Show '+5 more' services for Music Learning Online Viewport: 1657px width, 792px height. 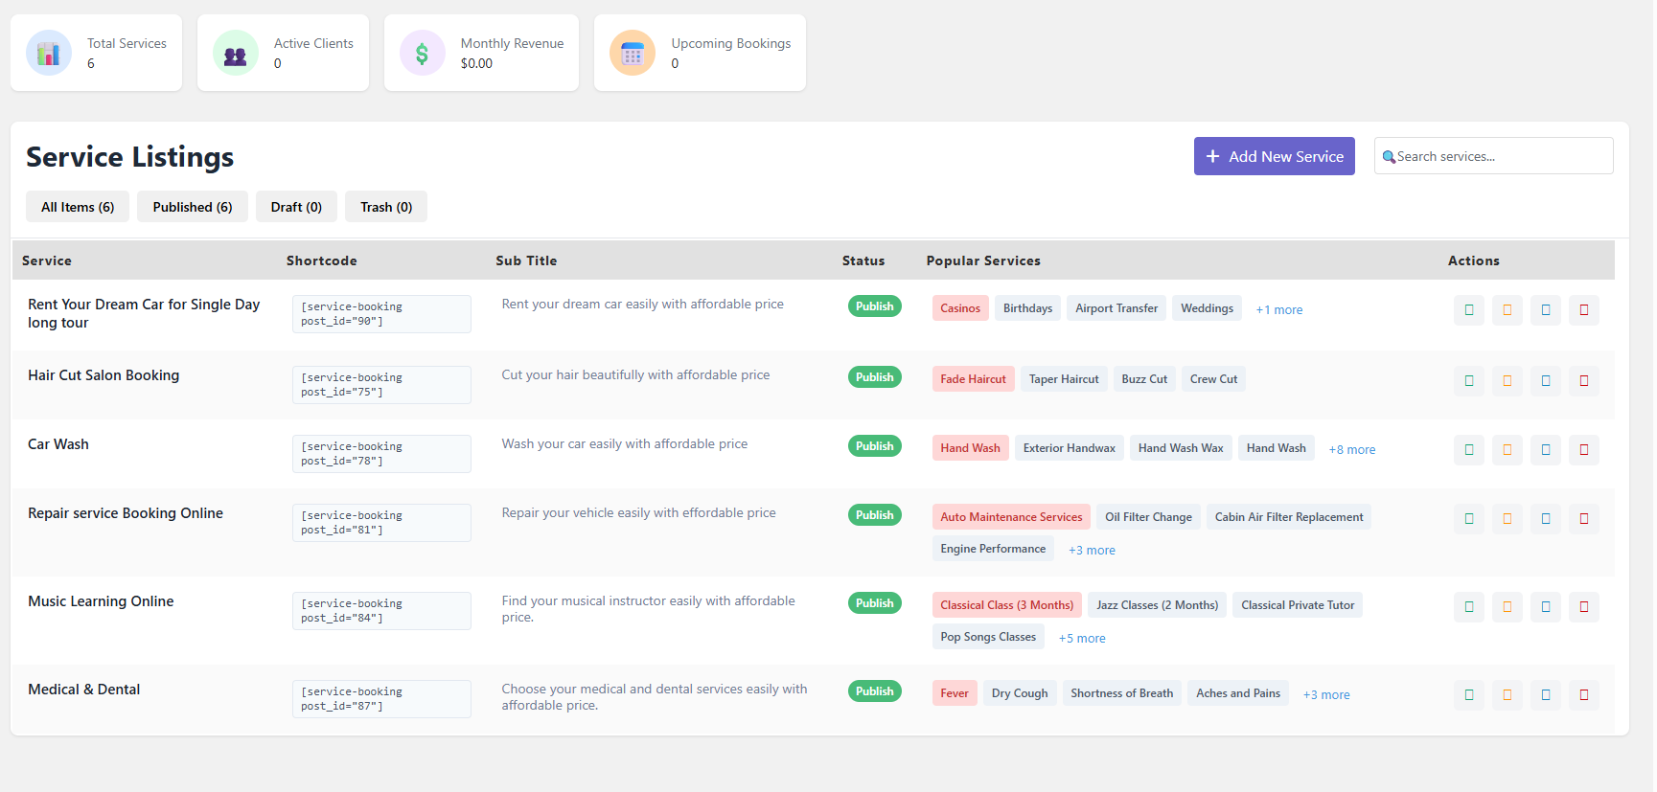[x=1081, y=639]
